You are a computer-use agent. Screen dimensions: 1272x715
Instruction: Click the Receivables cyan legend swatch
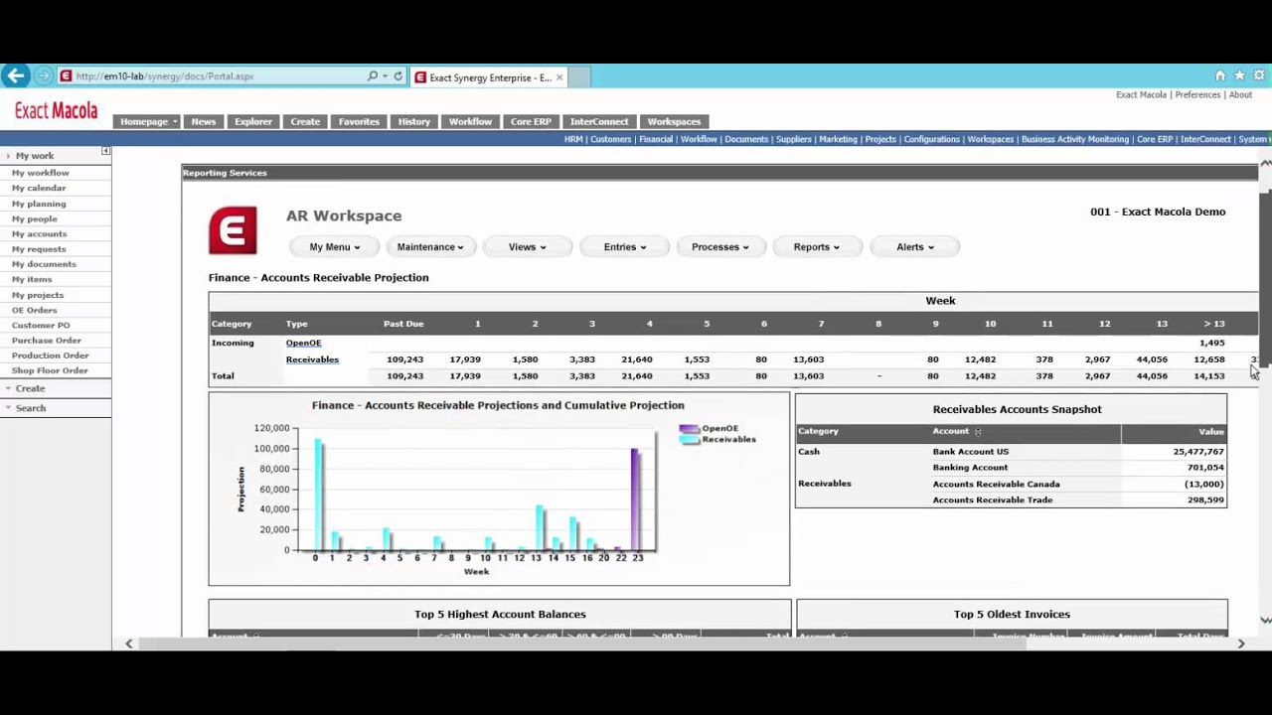coord(690,439)
